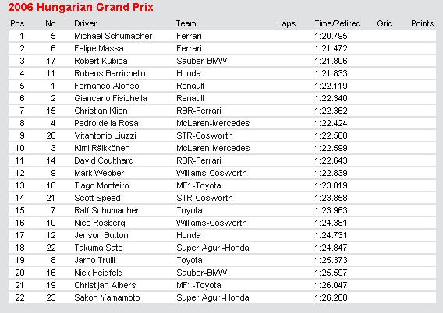Screen dimensions: 443x313
Task: Click Takuma Sato driver name
Action: point(98,248)
